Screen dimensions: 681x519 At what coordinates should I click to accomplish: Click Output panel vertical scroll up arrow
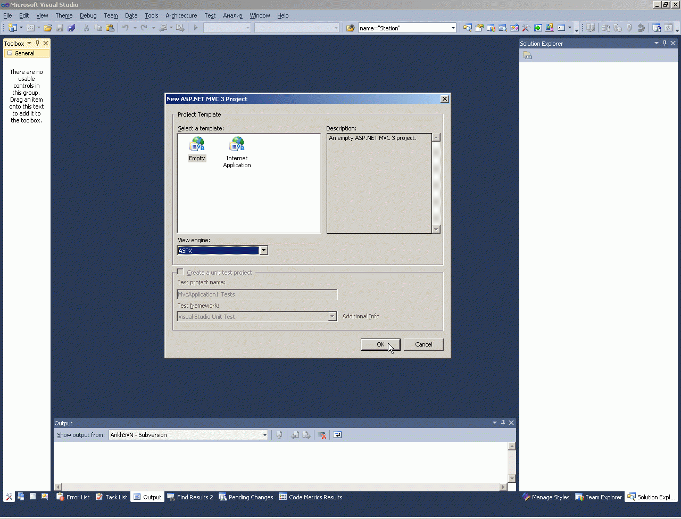coord(512,446)
